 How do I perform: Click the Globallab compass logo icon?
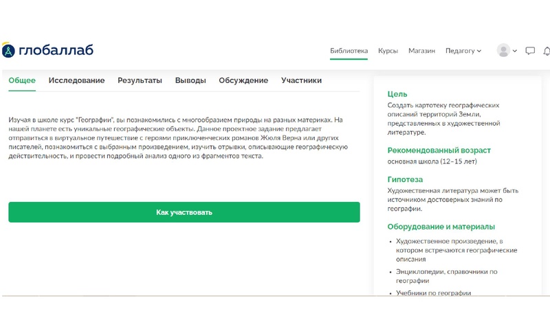(8, 50)
